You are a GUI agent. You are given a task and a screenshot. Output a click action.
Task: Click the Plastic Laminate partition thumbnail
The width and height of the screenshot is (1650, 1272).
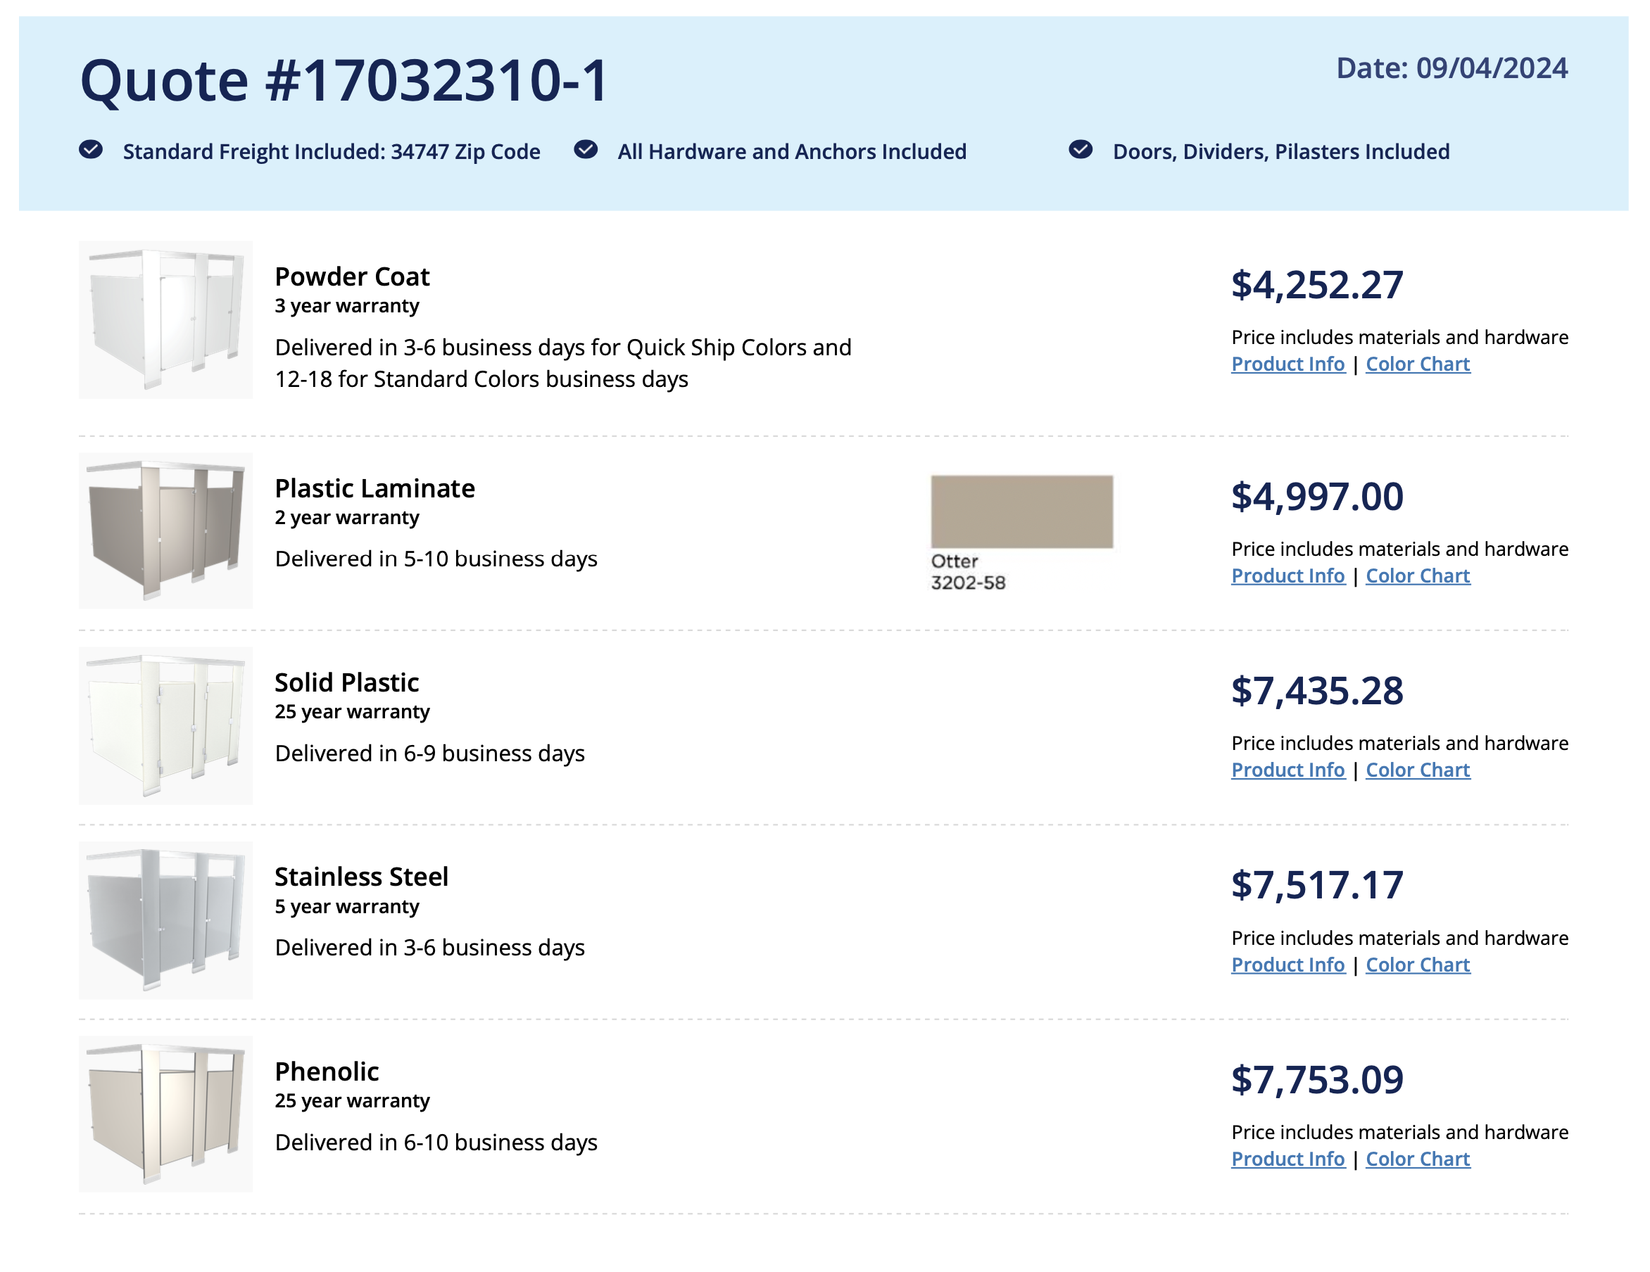pos(165,530)
